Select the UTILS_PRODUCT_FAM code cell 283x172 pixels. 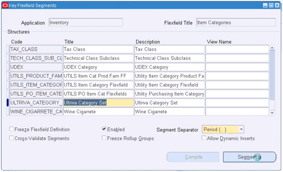(36, 76)
